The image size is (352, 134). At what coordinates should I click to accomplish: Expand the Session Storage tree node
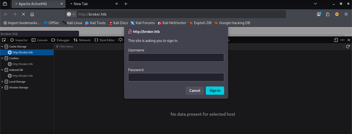(x=2, y=87)
